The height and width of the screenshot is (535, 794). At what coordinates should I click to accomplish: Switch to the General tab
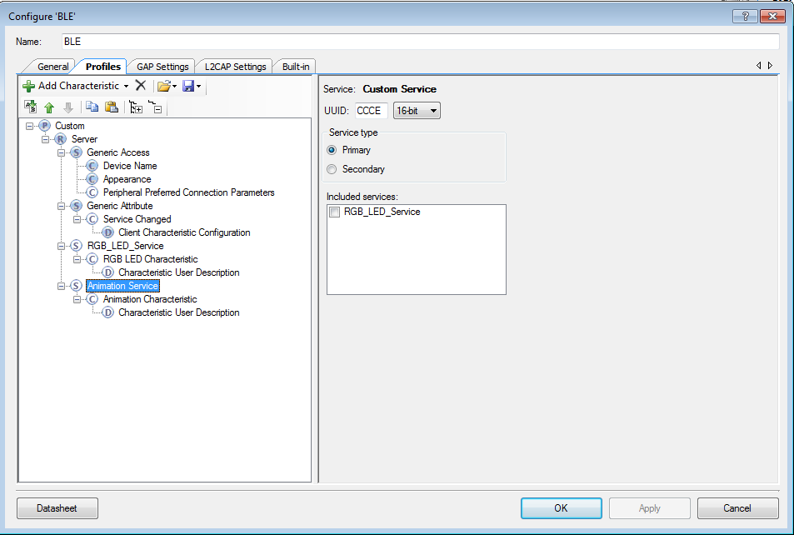pos(52,67)
